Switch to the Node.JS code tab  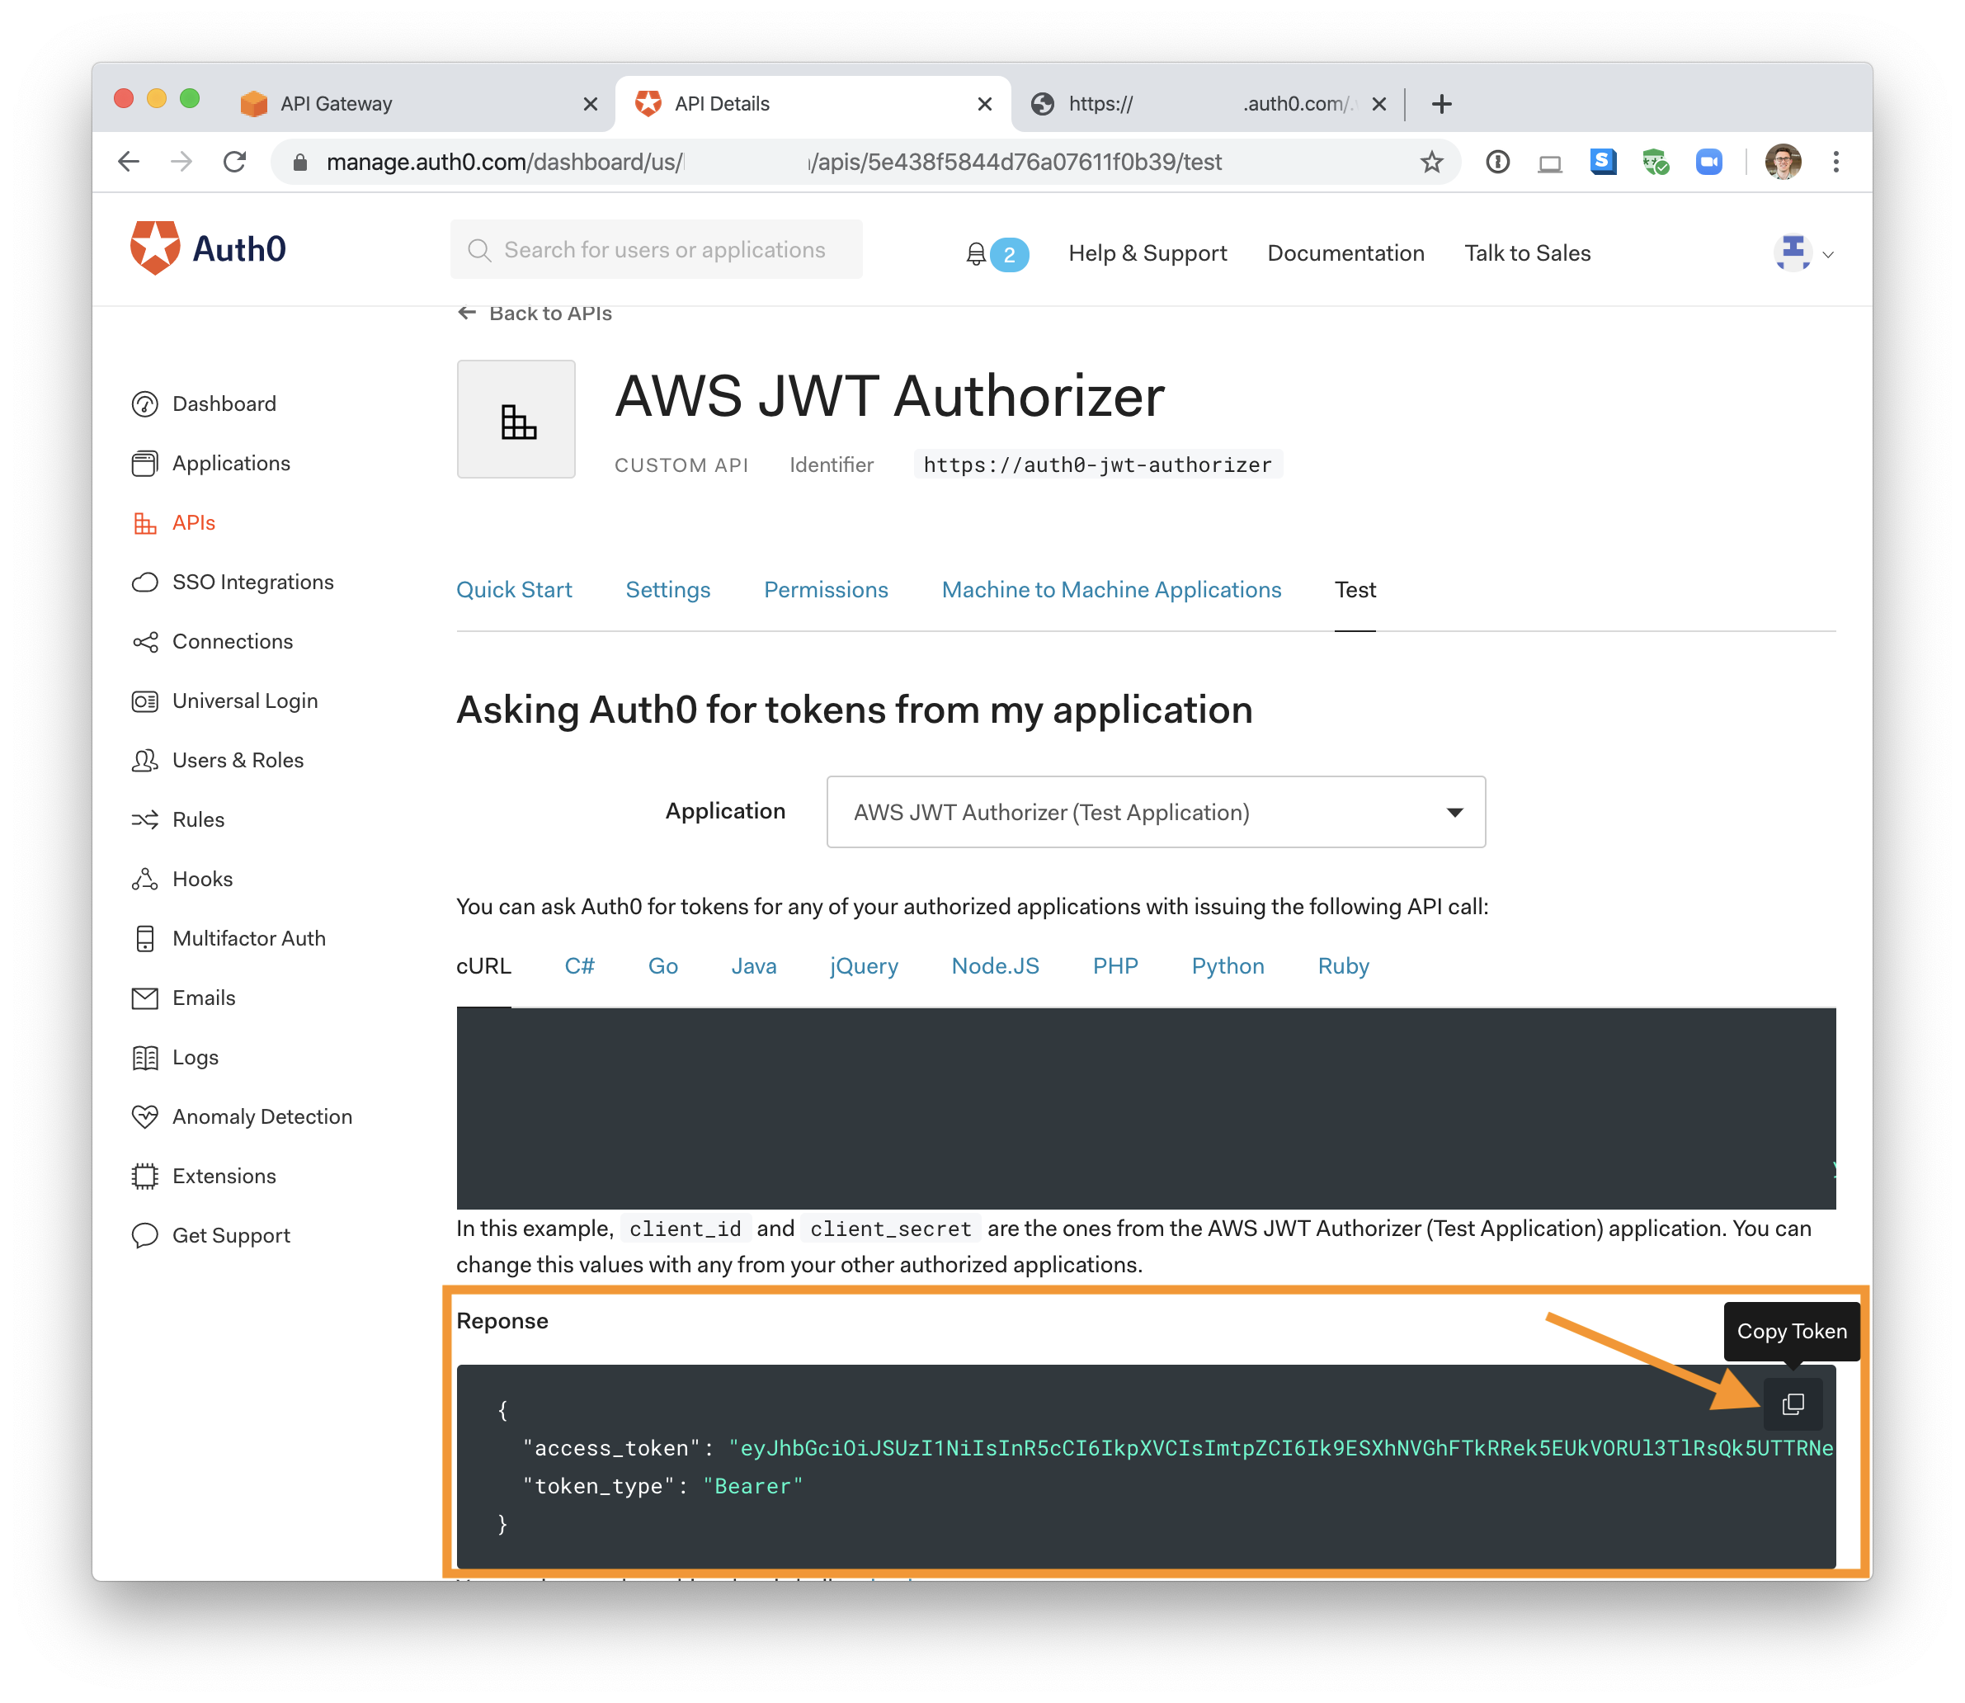tap(995, 966)
